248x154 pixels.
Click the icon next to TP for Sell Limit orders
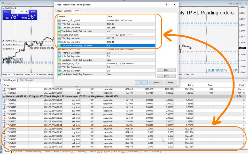(x=59, y=24)
